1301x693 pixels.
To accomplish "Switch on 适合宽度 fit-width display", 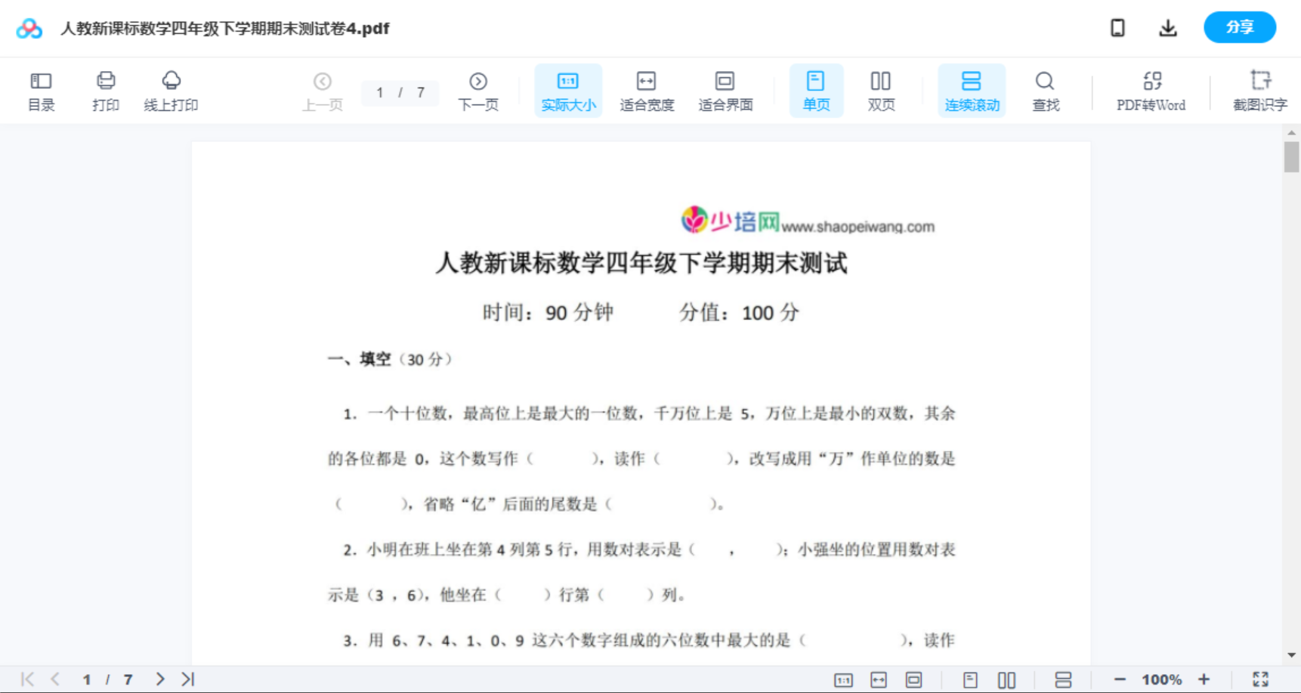I will [647, 90].
